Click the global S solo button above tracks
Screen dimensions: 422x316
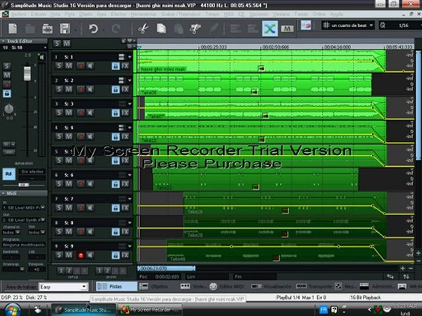click(57, 43)
